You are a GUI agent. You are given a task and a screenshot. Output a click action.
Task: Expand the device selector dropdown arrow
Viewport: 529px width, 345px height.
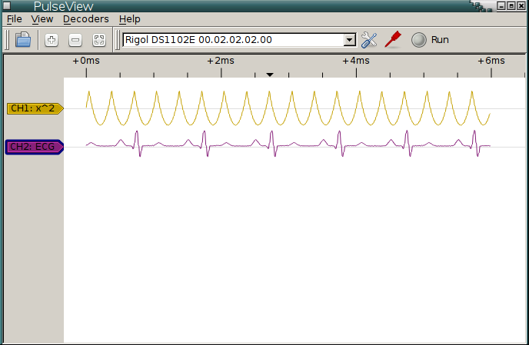[x=349, y=40]
